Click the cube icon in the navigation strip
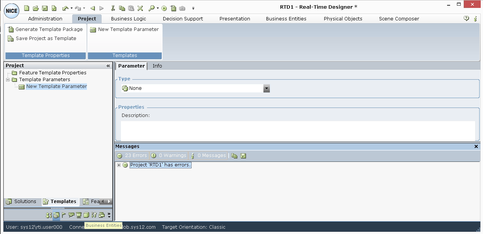 pos(86,215)
